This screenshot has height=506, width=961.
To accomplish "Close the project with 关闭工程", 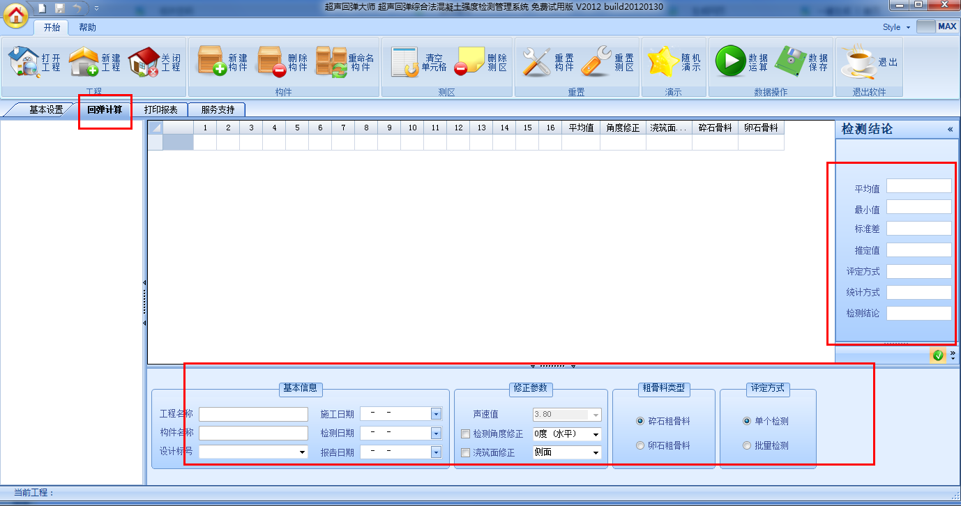I will [154, 63].
